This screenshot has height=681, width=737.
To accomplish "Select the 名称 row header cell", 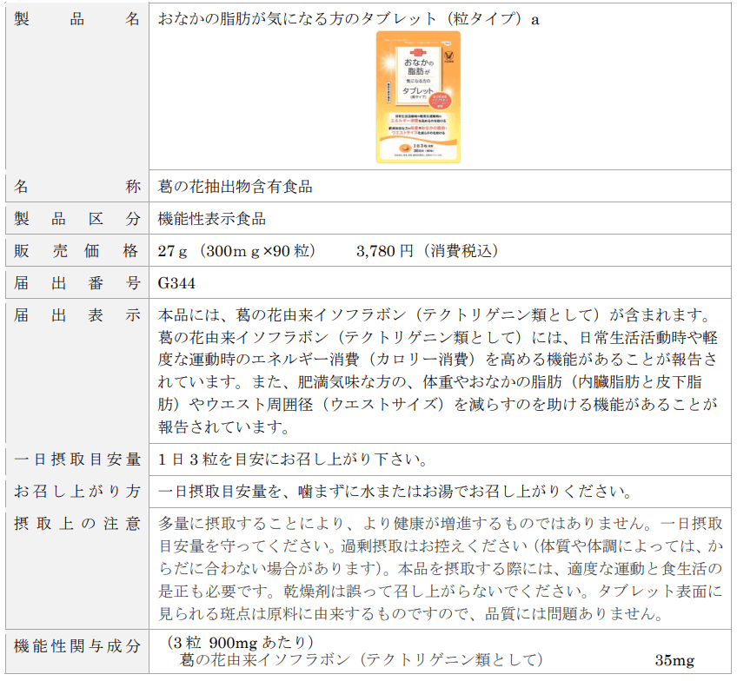I will (76, 187).
